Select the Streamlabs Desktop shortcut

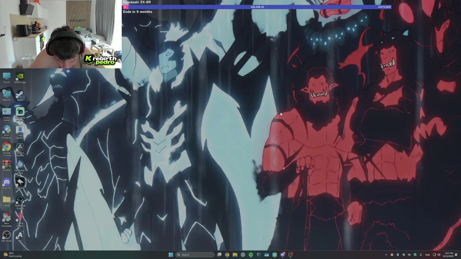[x=20, y=114]
